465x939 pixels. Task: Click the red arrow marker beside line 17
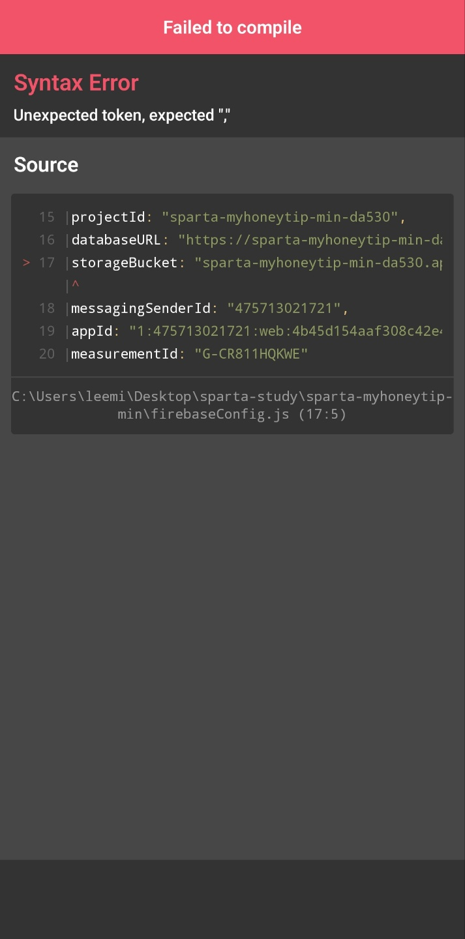[27, 263]
